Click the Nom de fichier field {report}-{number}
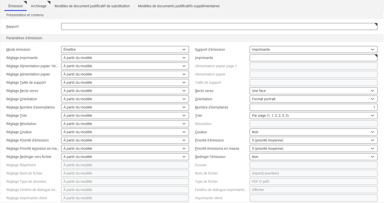The image size is (384, 203). [x=314, y=173]
